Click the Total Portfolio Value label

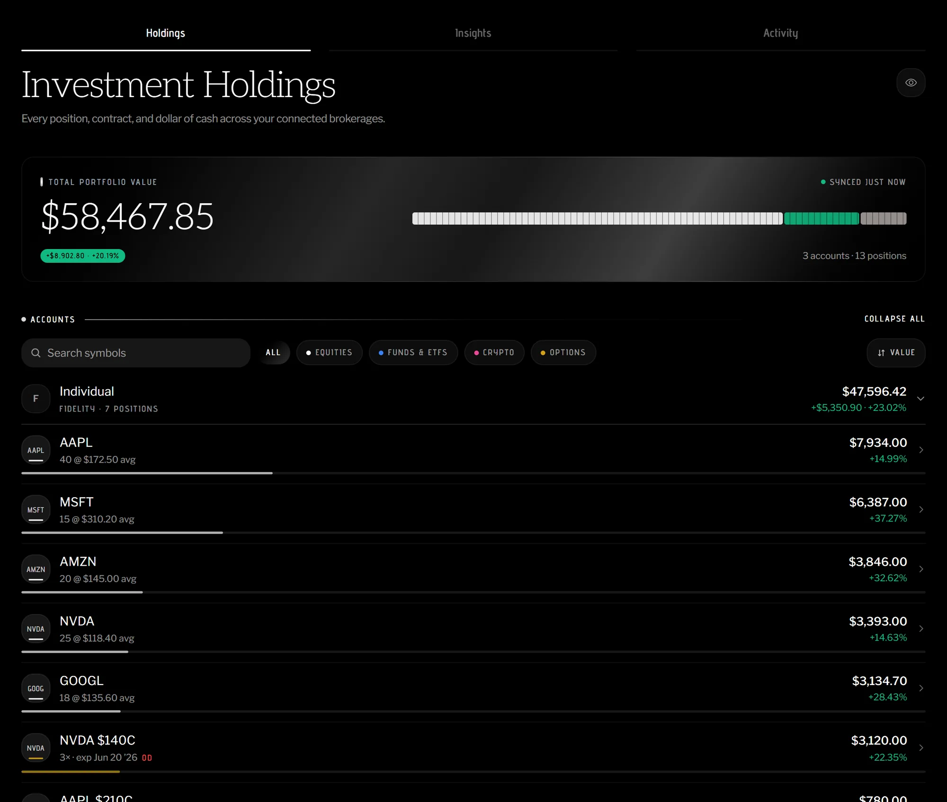(103, 182)
